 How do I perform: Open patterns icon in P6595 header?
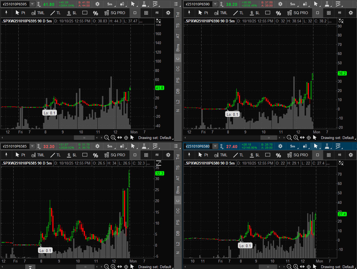tap(155, 4)
